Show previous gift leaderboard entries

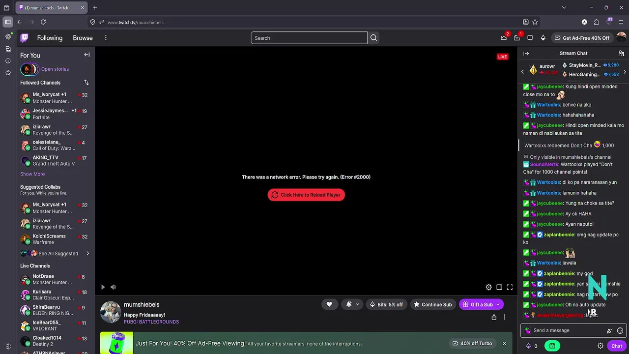522,72
